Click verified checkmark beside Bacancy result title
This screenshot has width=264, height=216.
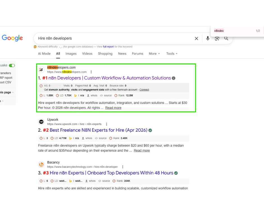pyautogui.click(x=176, y=173)
